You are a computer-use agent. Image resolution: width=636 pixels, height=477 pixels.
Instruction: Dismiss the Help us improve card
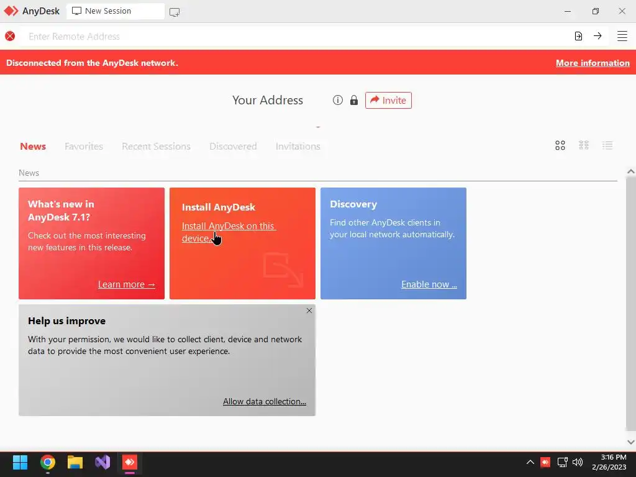[309, 311]
